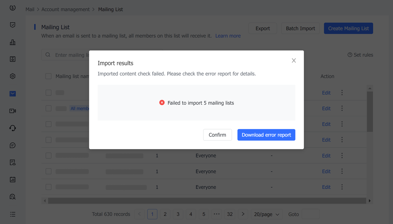Click Download error report in the dialog
Screen dimensions: 393x224
pos(266,135)
